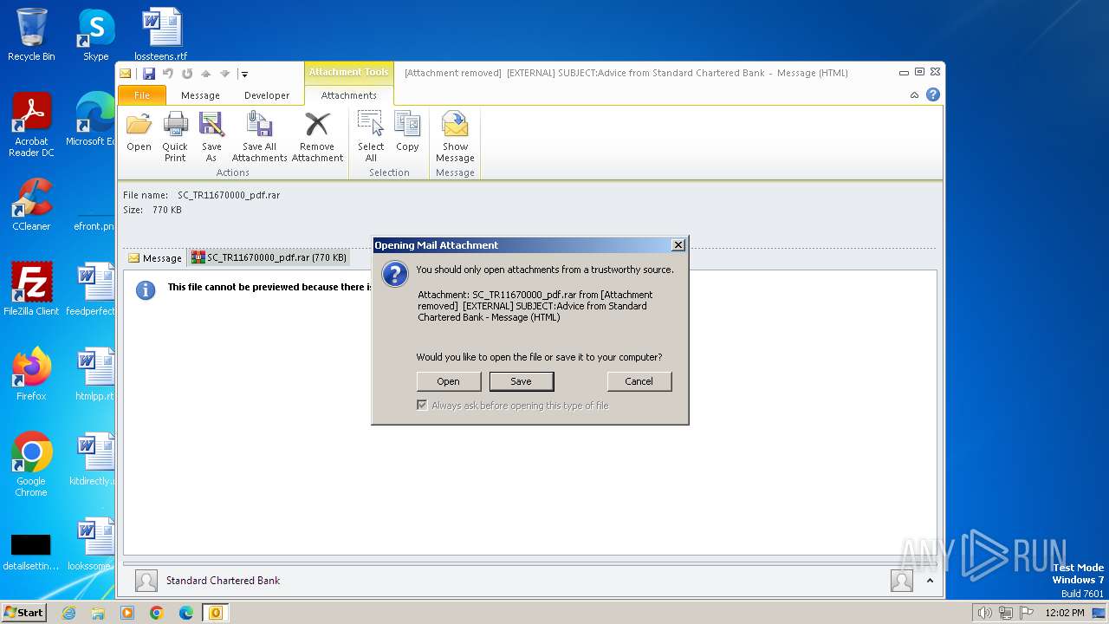Click the Attachment Tools contextual tab
Screen dimensions: 1109x624
point(349,73)
